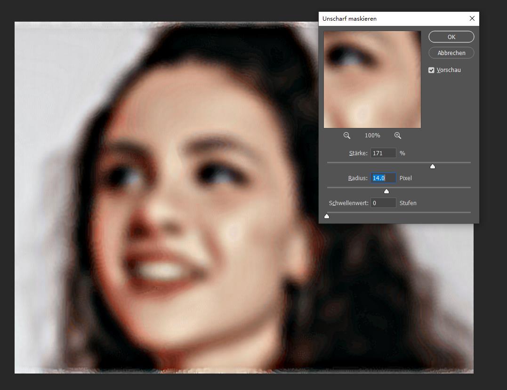Zoom in the filter preview with the plus magnifier

tap(398, 135)
